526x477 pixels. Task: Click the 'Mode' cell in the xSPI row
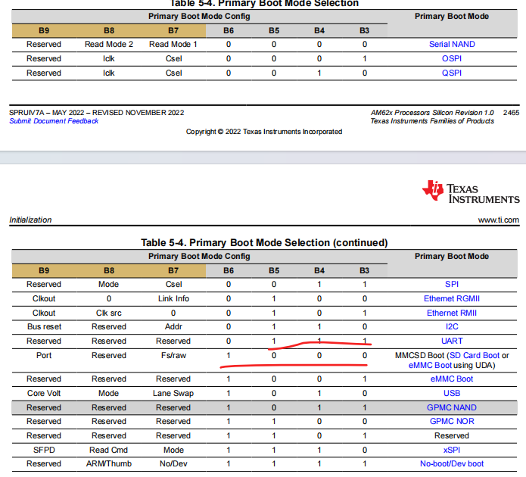click(173, 450)
